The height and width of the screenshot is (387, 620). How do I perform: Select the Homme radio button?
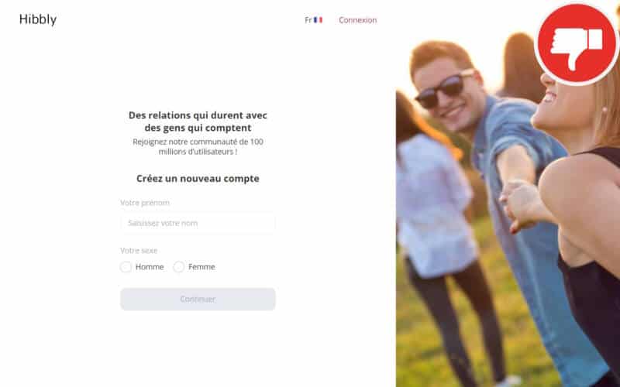click(x=126, y=267)
